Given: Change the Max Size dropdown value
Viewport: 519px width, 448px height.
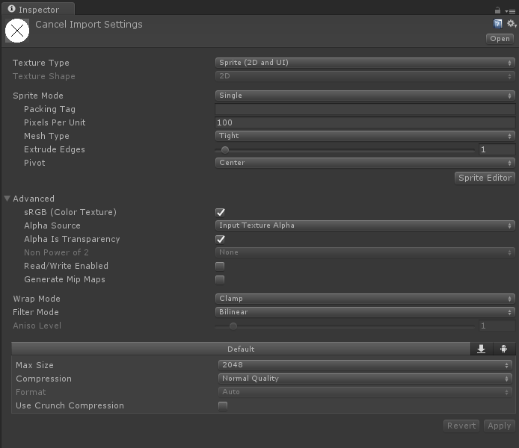Looking at the screenshot, I should click(x=365, y=365).
